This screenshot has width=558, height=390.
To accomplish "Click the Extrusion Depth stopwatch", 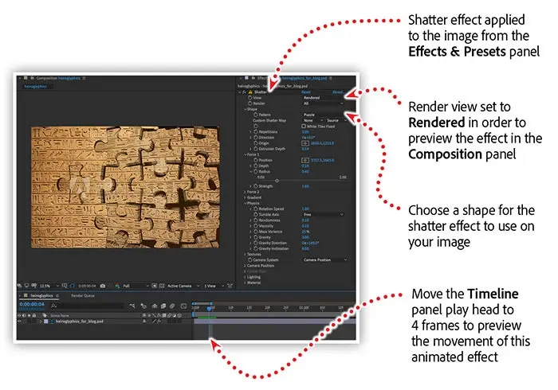I will click(x=256, y=149).
